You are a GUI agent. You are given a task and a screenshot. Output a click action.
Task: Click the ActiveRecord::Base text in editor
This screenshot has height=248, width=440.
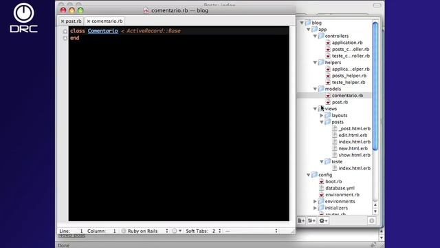[x=153, y=31]
